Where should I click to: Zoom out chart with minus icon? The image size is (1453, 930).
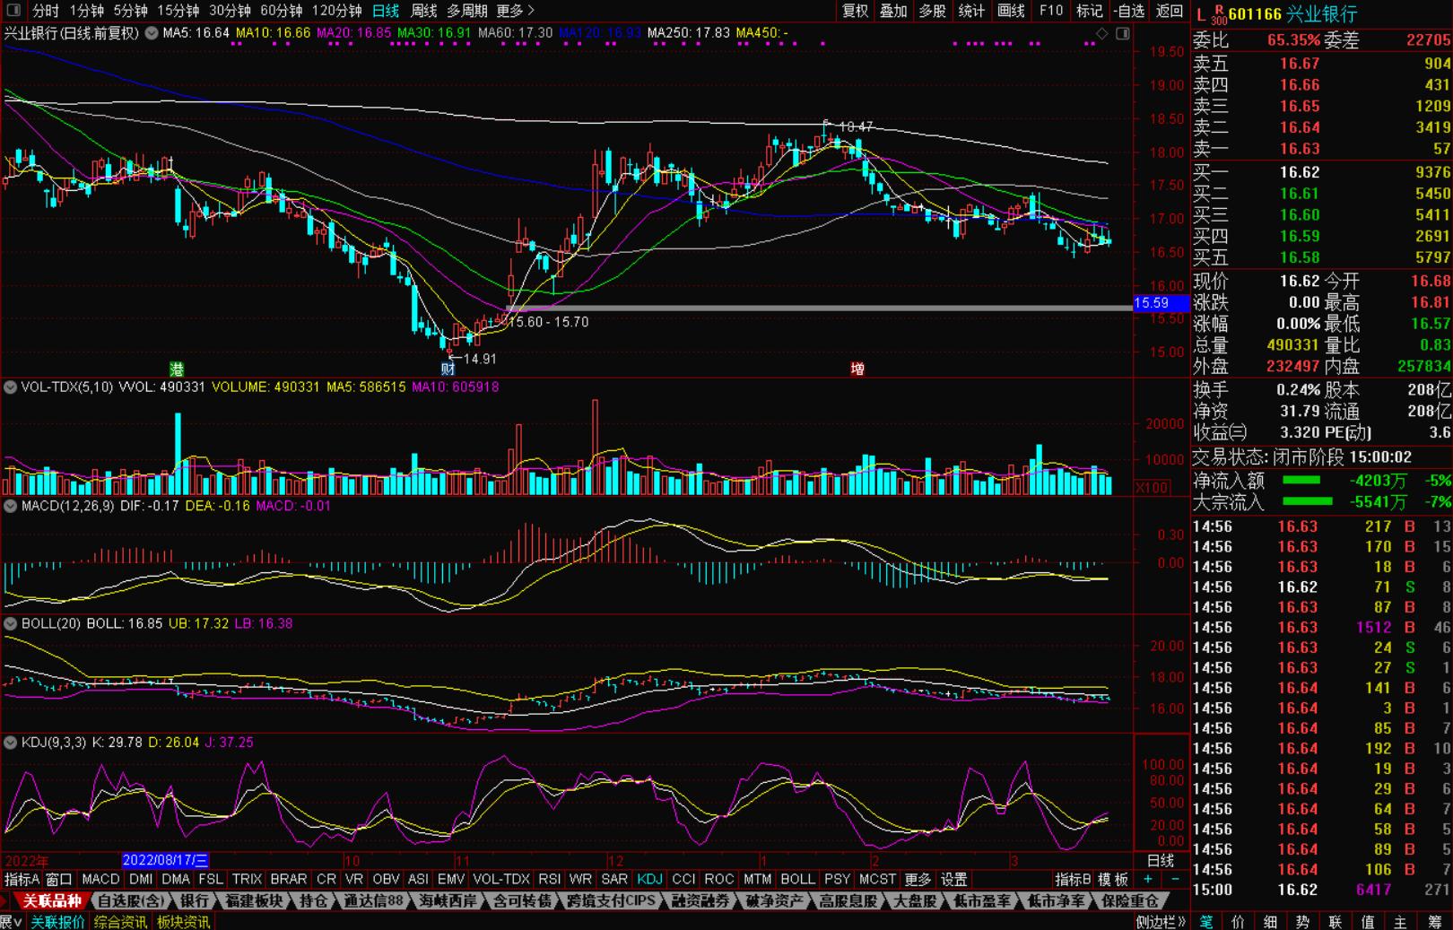[1176, 880]
